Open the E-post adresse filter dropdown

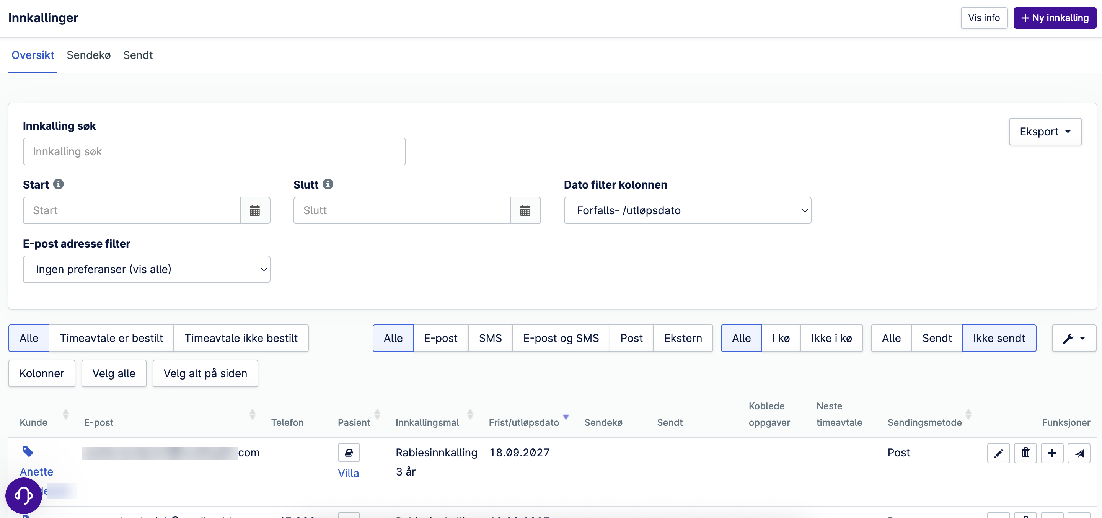[147, 269]
